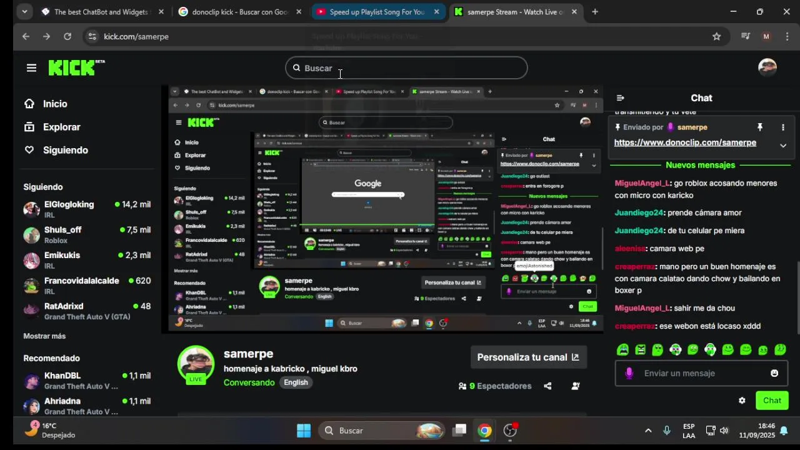This screenshot has width=800, height=450.
Task: Go forward in browser history
Action: 47,36
